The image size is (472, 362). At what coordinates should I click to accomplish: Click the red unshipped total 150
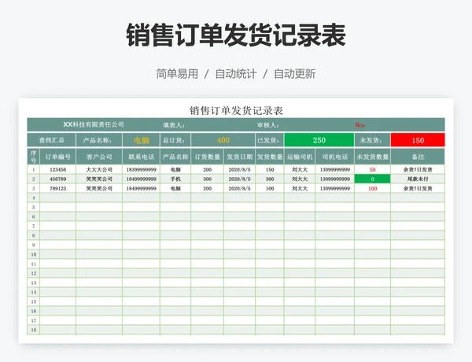point(418,140)
